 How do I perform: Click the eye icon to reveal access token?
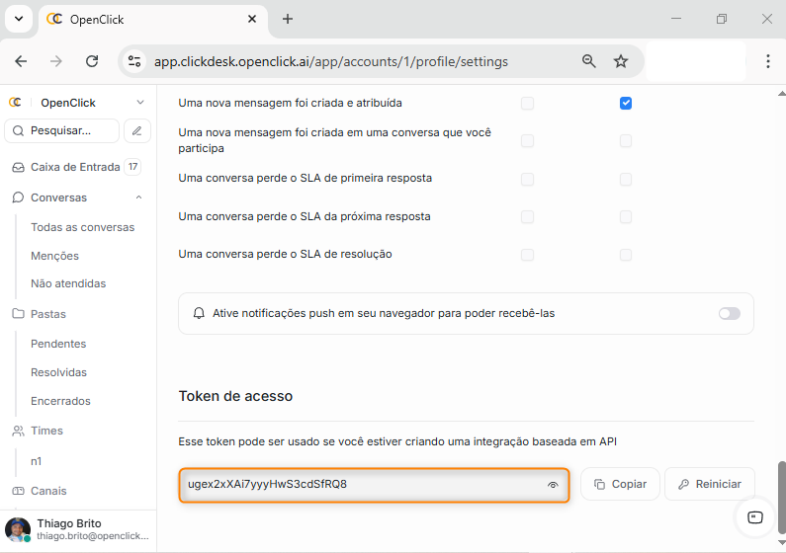pyautogui.click(x=553, y=485)
